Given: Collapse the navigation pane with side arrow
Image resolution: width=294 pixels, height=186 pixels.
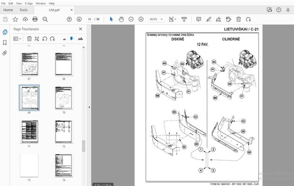Looking at the screenshot, I should 89,107.
